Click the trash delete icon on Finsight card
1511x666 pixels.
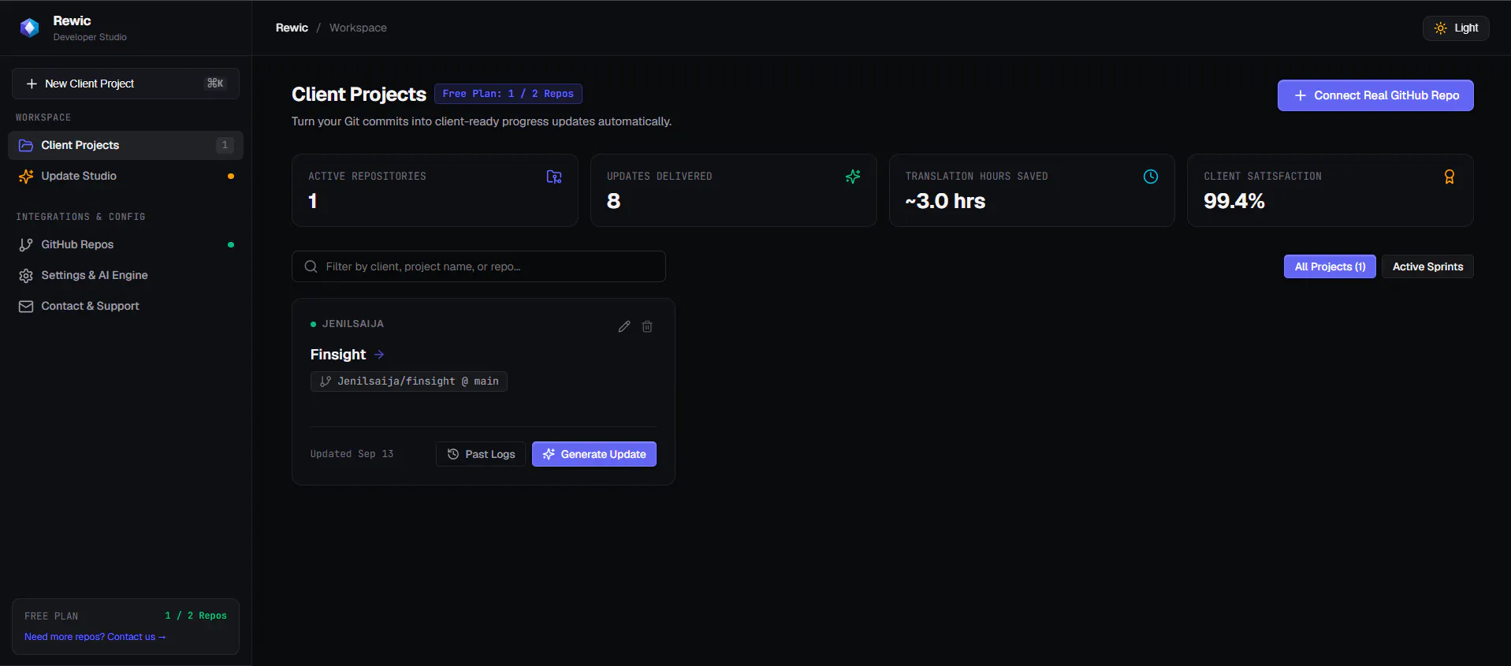[x=647, y=326]
